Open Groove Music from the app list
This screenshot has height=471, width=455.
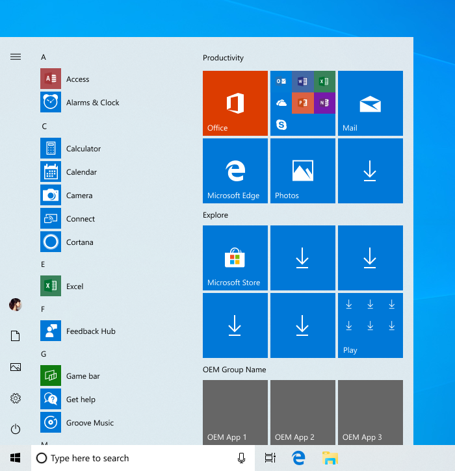point(90,423)
